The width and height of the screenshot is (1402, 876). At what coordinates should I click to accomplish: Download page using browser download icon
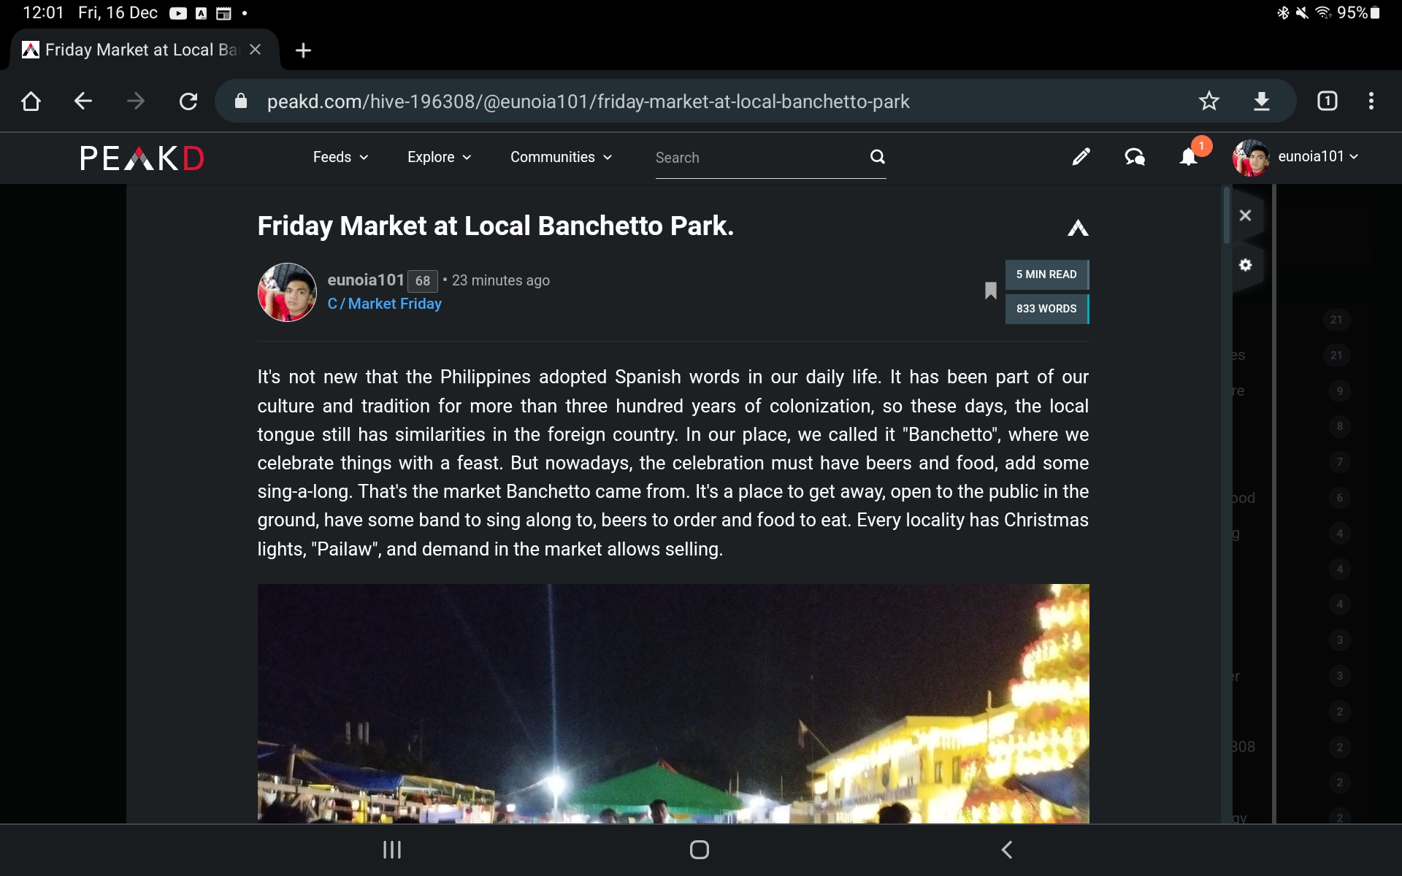pos(1262,101)
